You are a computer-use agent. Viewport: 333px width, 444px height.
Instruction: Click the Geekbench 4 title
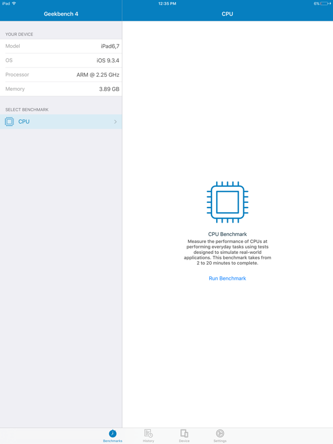point(61,14)
